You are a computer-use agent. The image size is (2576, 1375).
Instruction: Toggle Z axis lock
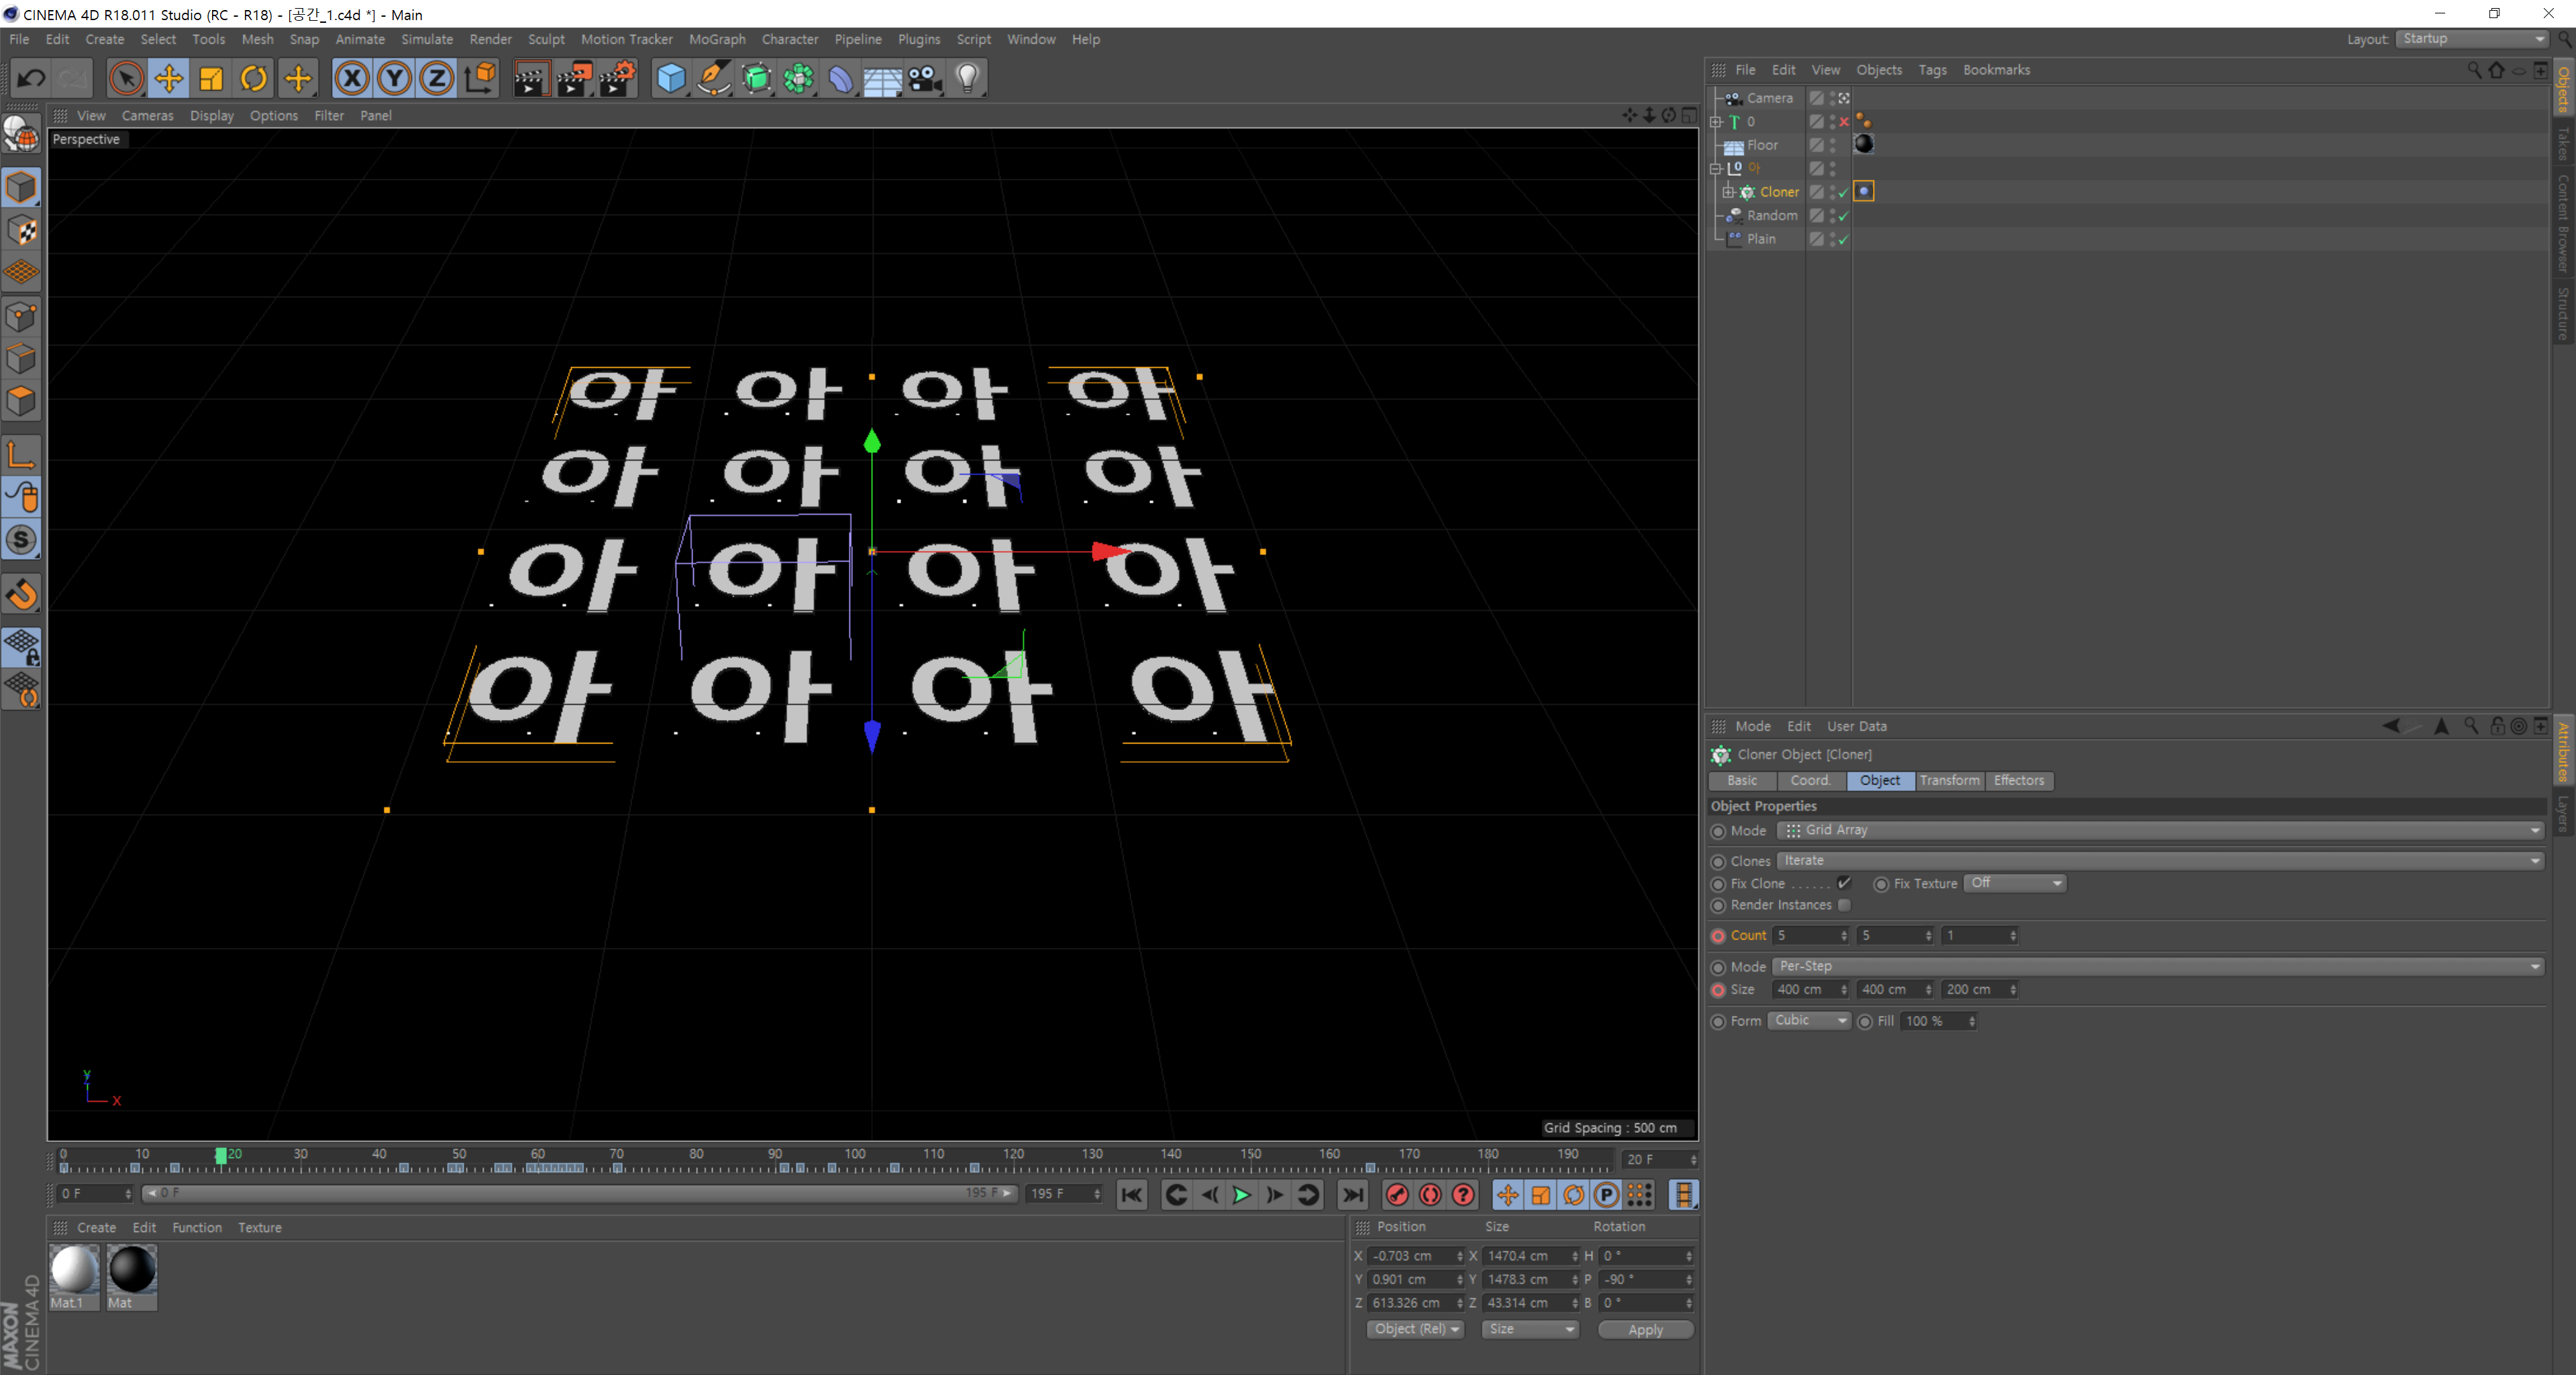click(x=436, y=78)
